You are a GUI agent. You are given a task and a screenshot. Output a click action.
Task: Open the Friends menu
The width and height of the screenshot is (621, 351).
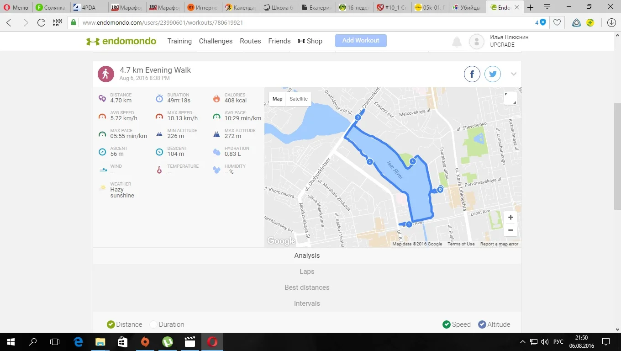[279, 41]
